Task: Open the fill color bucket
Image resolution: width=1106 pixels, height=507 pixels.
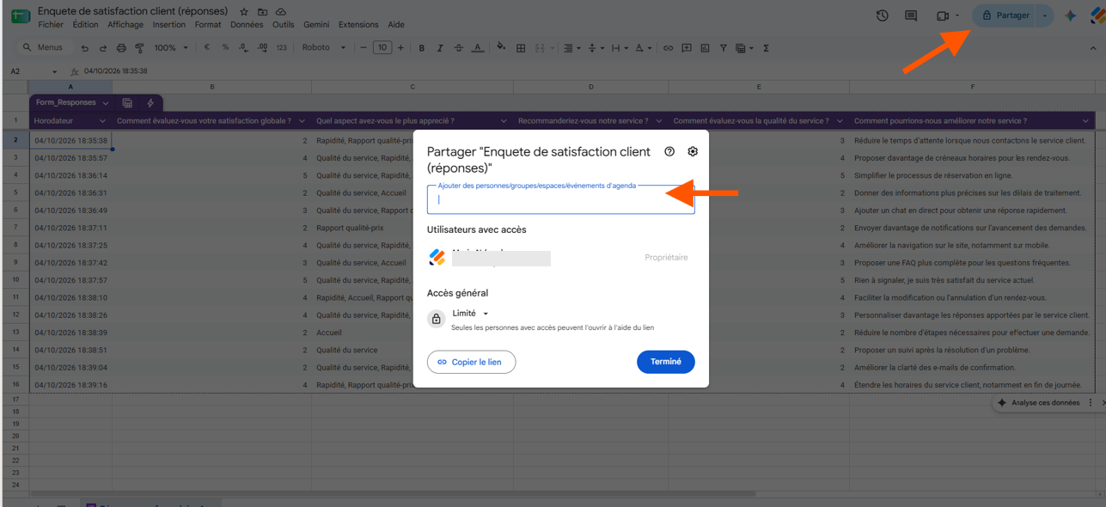Action: tap(502, 48)
